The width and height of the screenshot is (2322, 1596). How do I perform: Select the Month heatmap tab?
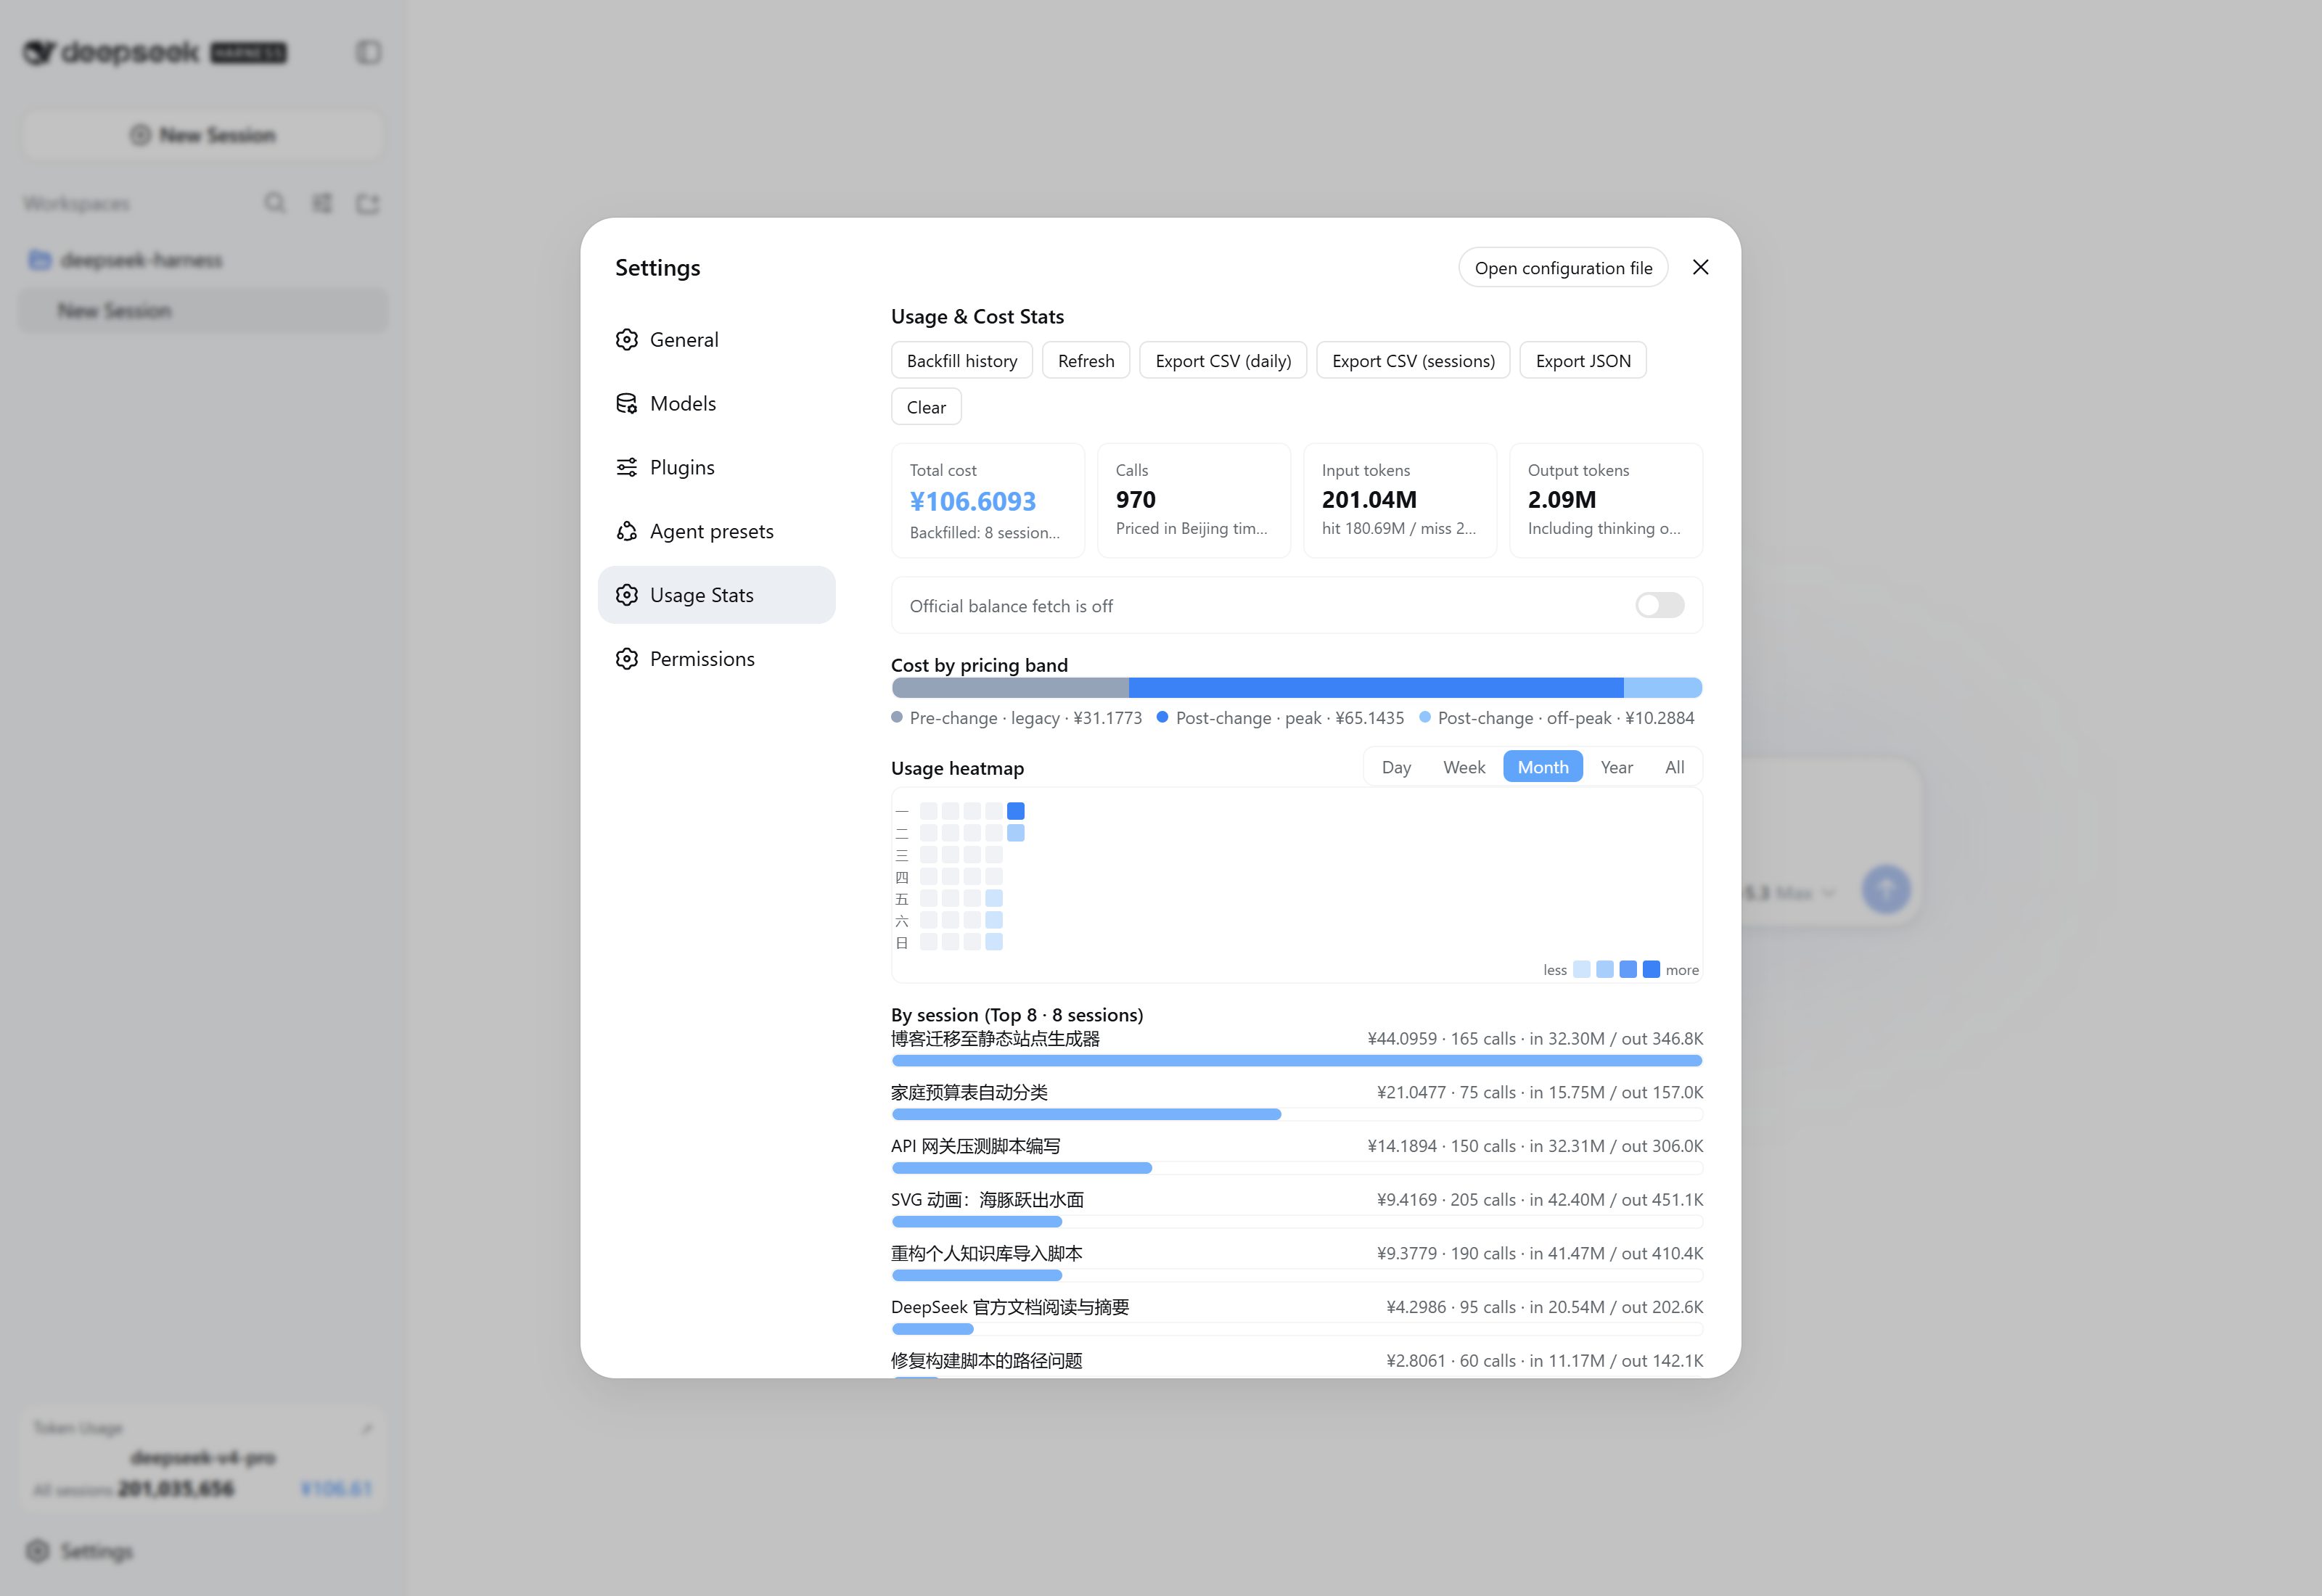click(x=1543, y=767)
